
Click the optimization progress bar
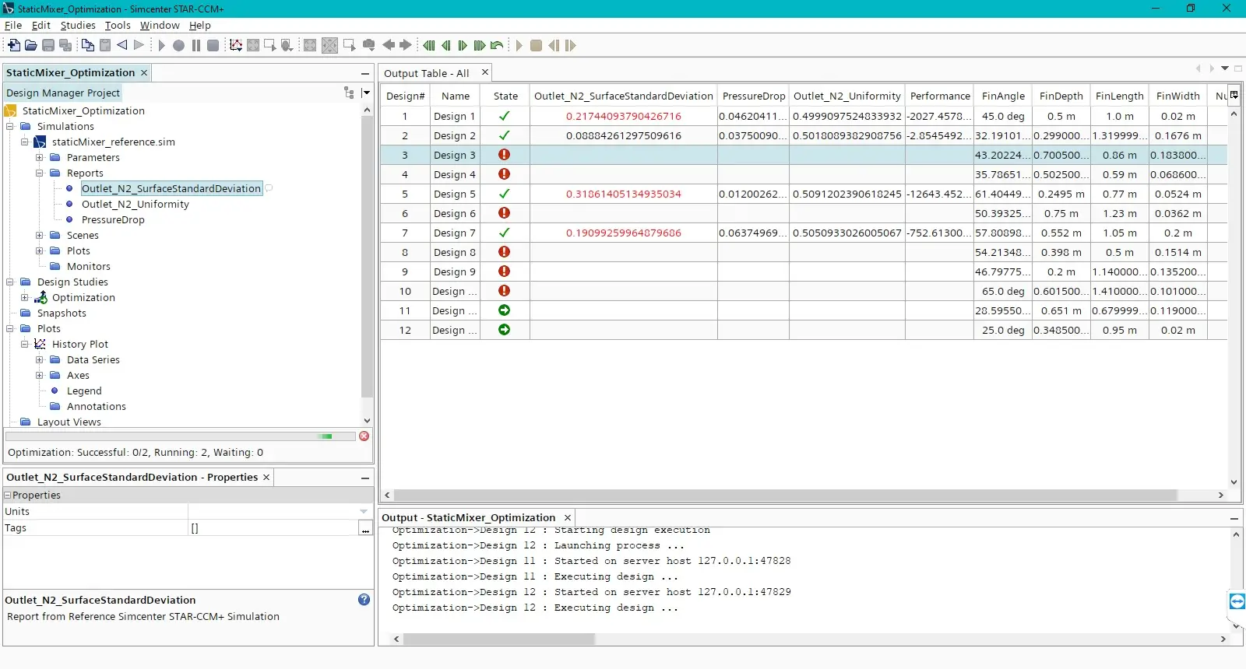coord(180,436)
